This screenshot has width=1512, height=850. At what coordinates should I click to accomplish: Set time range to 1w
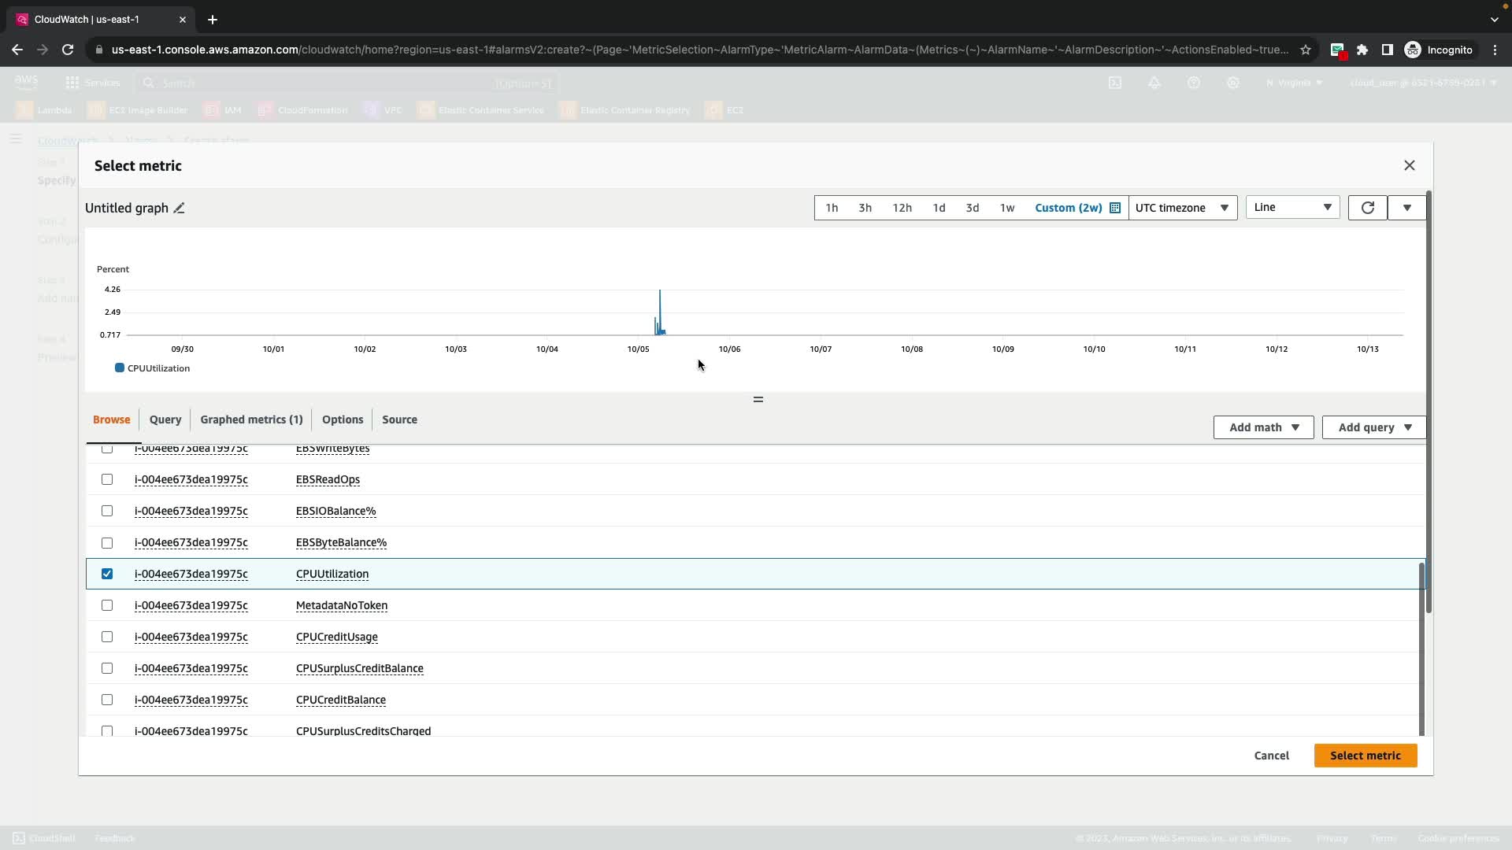1006,208
